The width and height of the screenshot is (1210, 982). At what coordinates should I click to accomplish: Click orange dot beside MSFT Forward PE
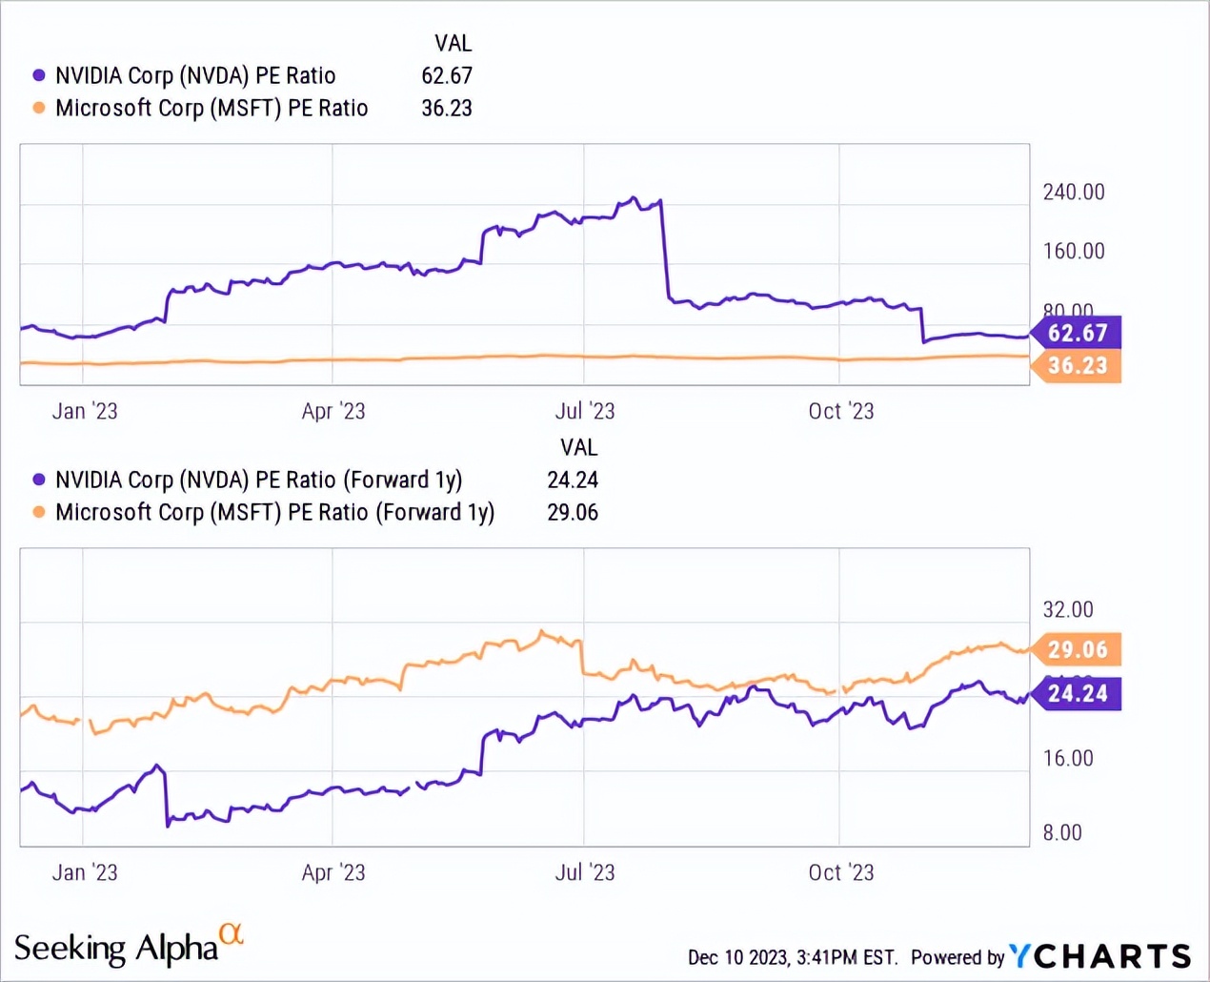point(38,512)
